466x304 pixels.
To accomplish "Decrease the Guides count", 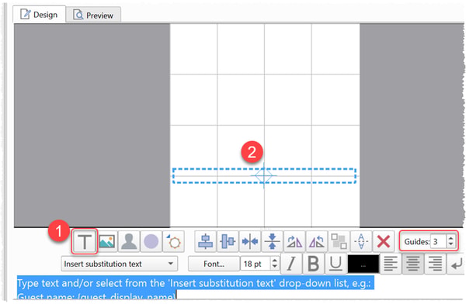I will click(x=450, y=244).
